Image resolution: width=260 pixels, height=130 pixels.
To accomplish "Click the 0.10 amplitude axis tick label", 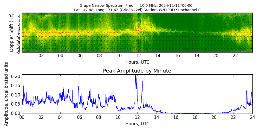I will [16, 95].
